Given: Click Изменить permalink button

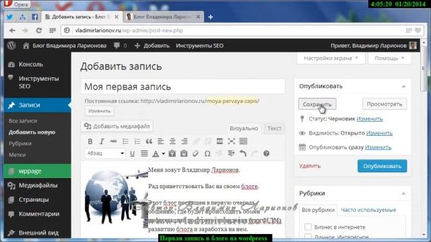Looking at the screenshot, I should tap(99, 111).
